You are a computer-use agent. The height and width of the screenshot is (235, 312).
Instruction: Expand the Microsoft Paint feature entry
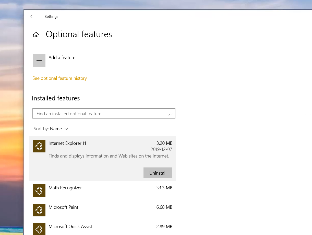(63, 207)
